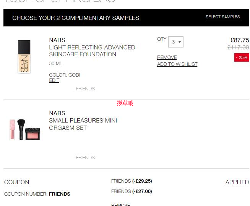This screenshot has height=206, width=250.
Task: View the NARS foundation bottle thumbnail
Action: (24, 57)
